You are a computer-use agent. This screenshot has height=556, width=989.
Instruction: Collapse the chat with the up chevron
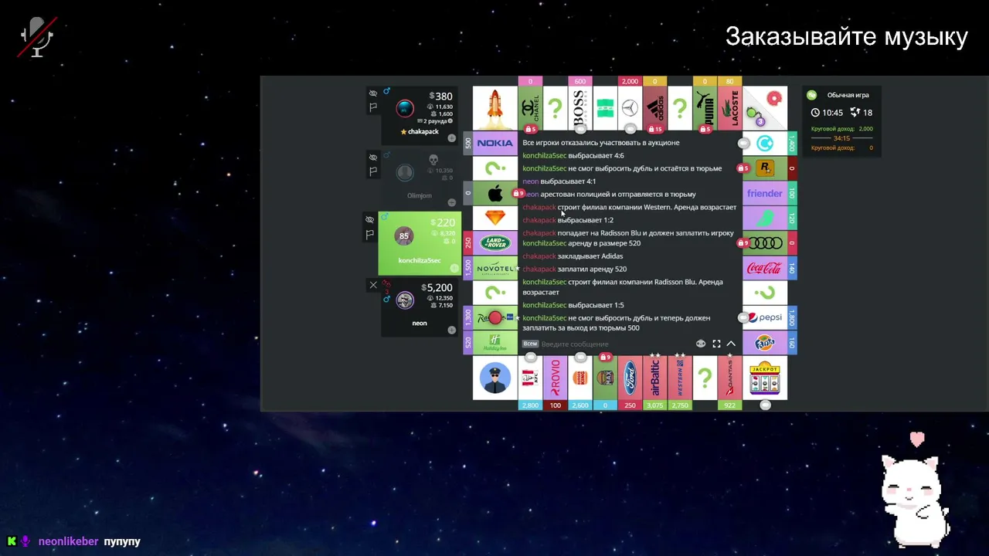pyautogui.click(x=731, y=344)
